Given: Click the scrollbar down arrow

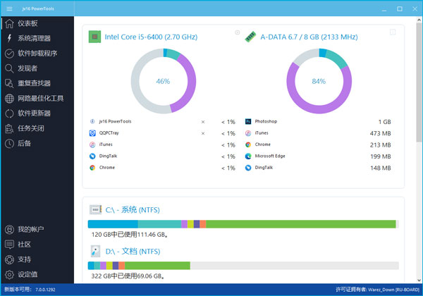Looking at the screenshot, I should coord(419,280).
